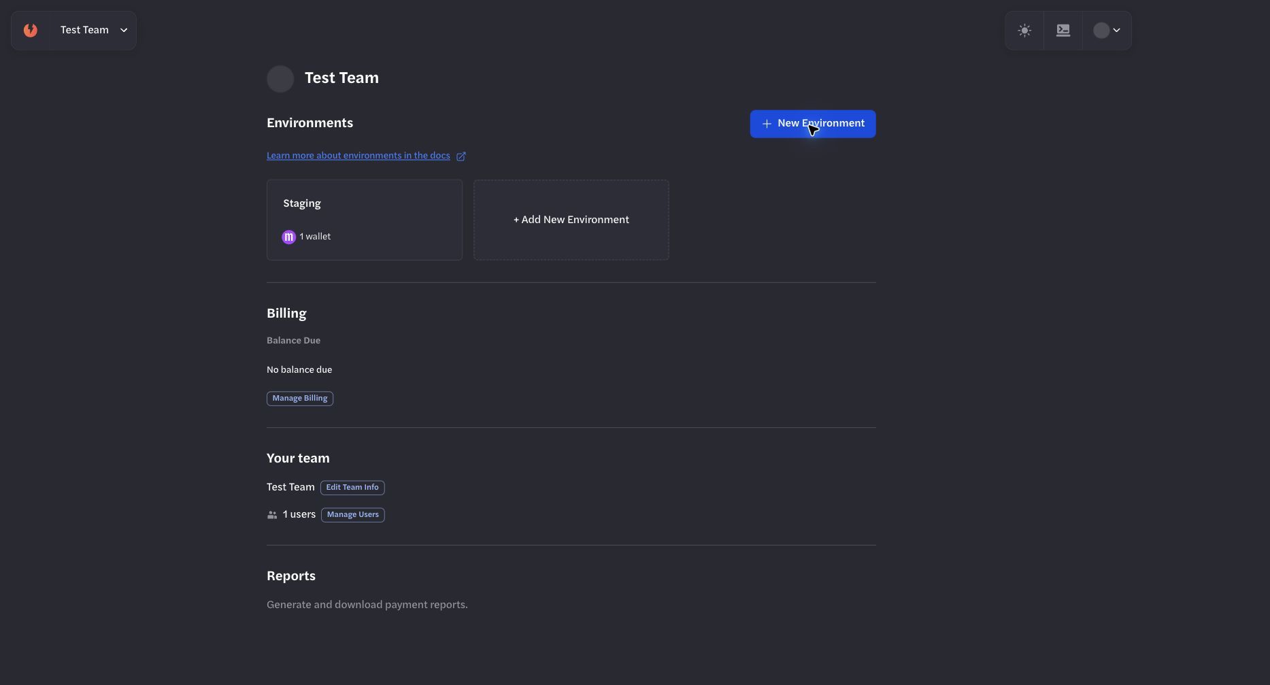
Task: Click the users group icon
Action: tap(272, 515)
